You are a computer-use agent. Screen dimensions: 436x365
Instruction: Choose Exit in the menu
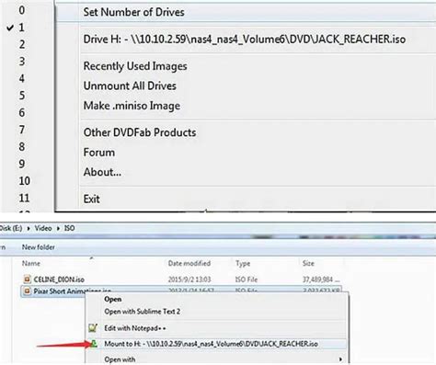[246, 199]
